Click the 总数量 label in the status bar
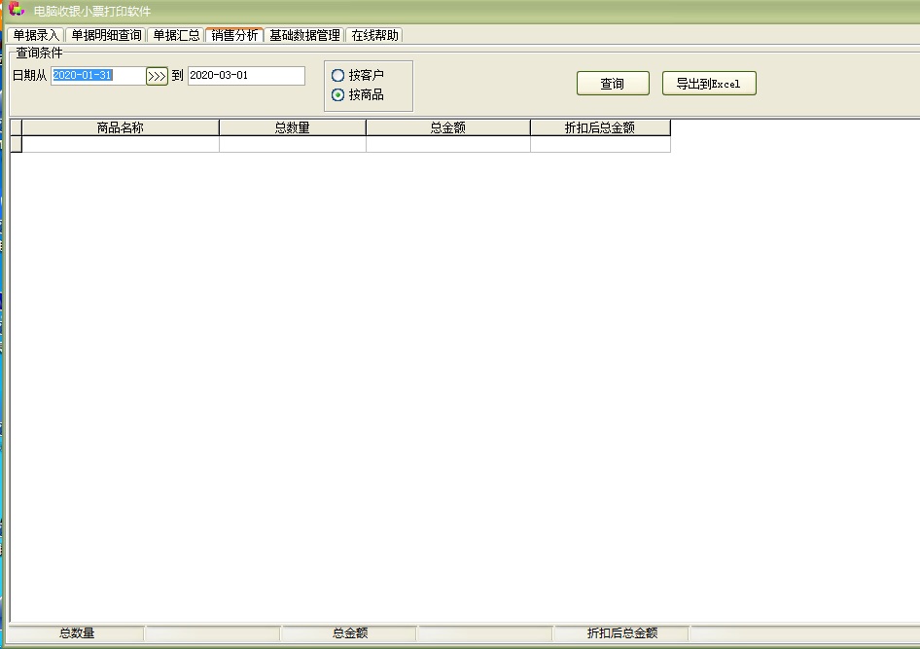This screenshot has width=920, height=649. tap(78, 632)
